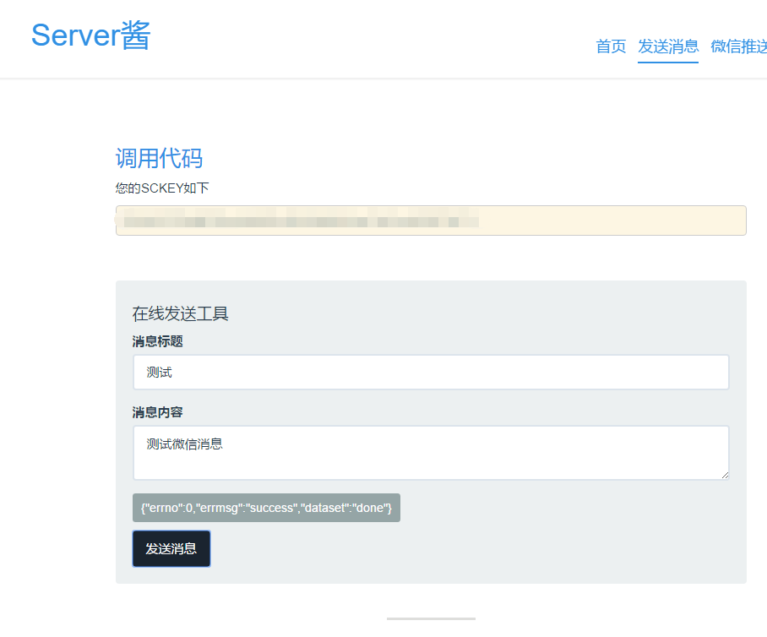The height and width of the screenshot is (637, 767).
Task: Click the JSON success response badge
Action: coord(266,508)
